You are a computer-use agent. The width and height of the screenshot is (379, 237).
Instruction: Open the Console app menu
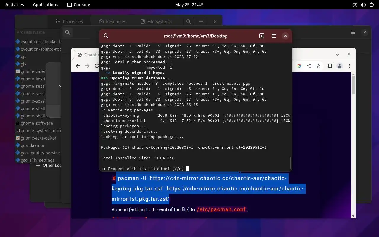tap(78, 4)
